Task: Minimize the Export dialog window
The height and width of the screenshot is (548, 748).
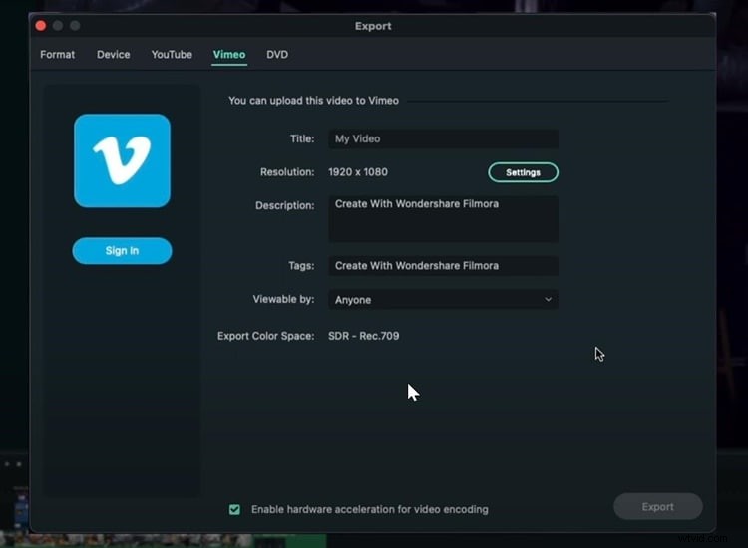Action: point(57,25)
